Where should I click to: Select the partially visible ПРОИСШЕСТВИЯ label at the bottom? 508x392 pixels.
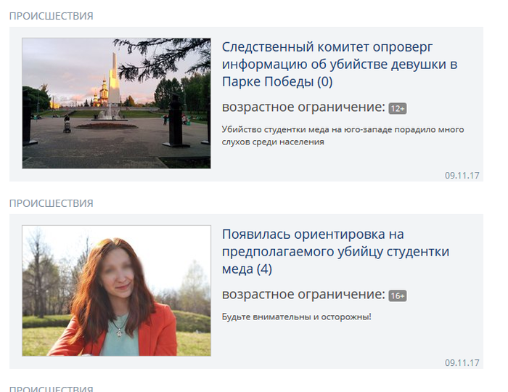click(x=51, y=388)
